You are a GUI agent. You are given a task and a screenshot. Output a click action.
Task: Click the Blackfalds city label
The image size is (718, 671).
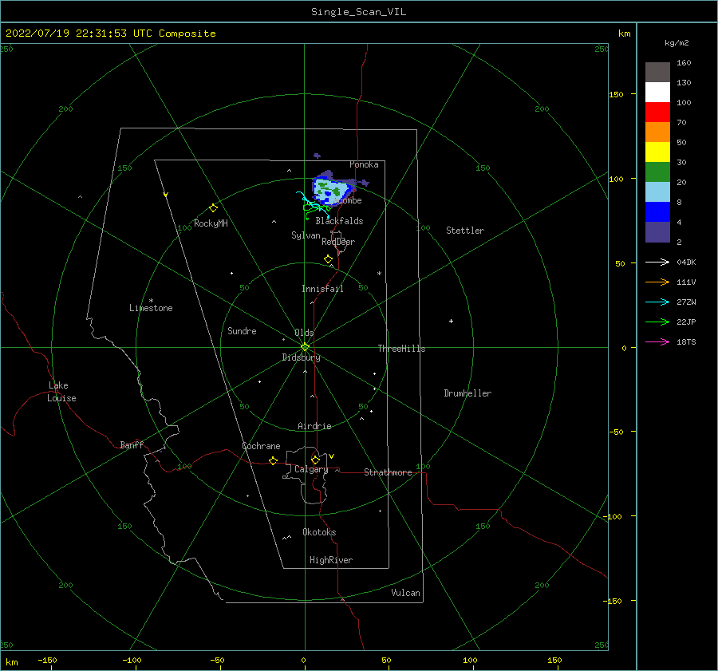pyautogui.click(x=339, y=221)
